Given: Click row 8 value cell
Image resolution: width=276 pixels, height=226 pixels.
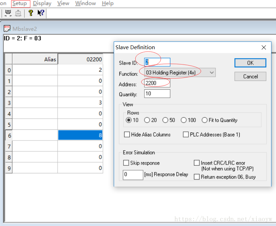Looking at the screenshot, I should coord(80,157).
